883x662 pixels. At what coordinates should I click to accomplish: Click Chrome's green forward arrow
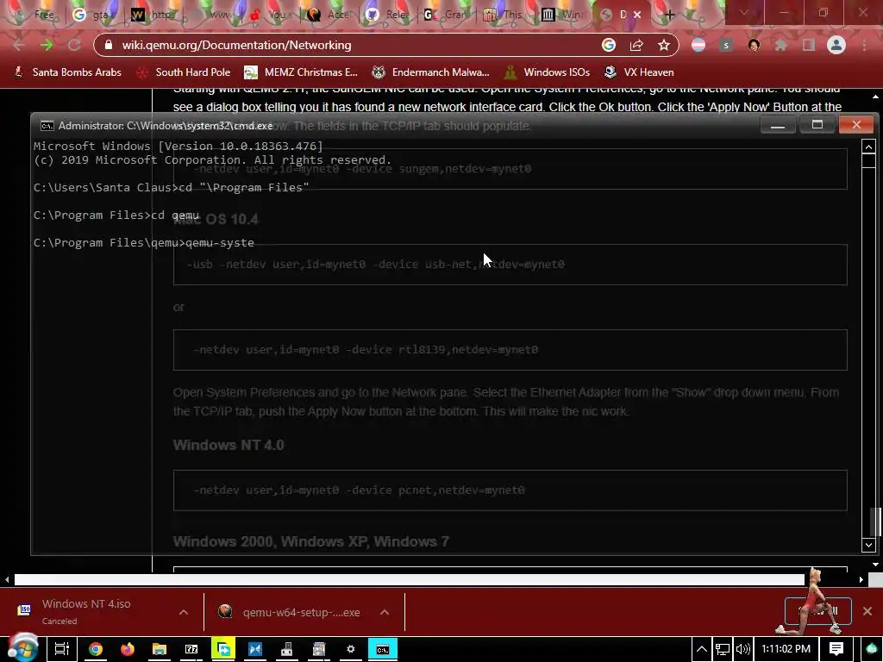[x=47, y=45]
